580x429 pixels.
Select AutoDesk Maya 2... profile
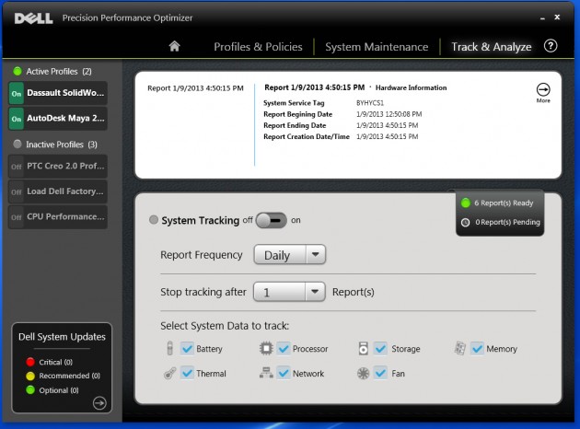(x=65, y=119)
